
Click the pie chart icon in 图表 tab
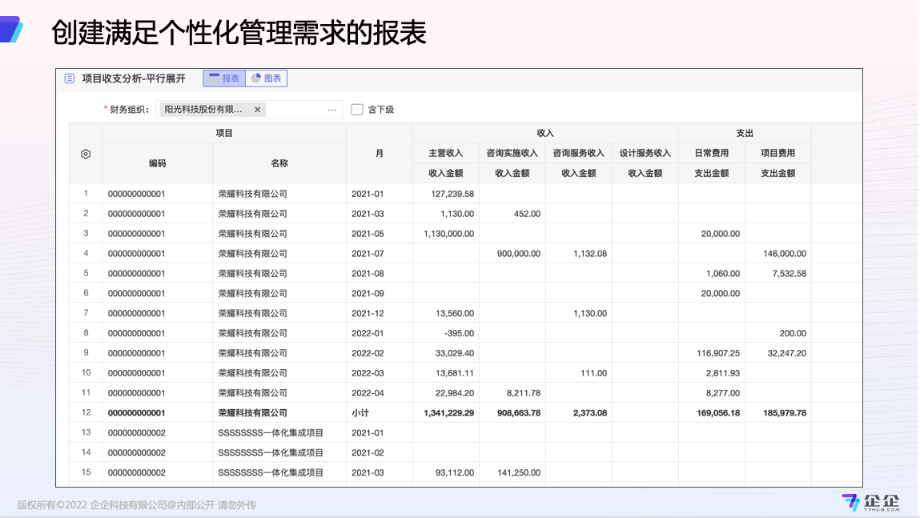pyautogui.click(x=255, y=78)
